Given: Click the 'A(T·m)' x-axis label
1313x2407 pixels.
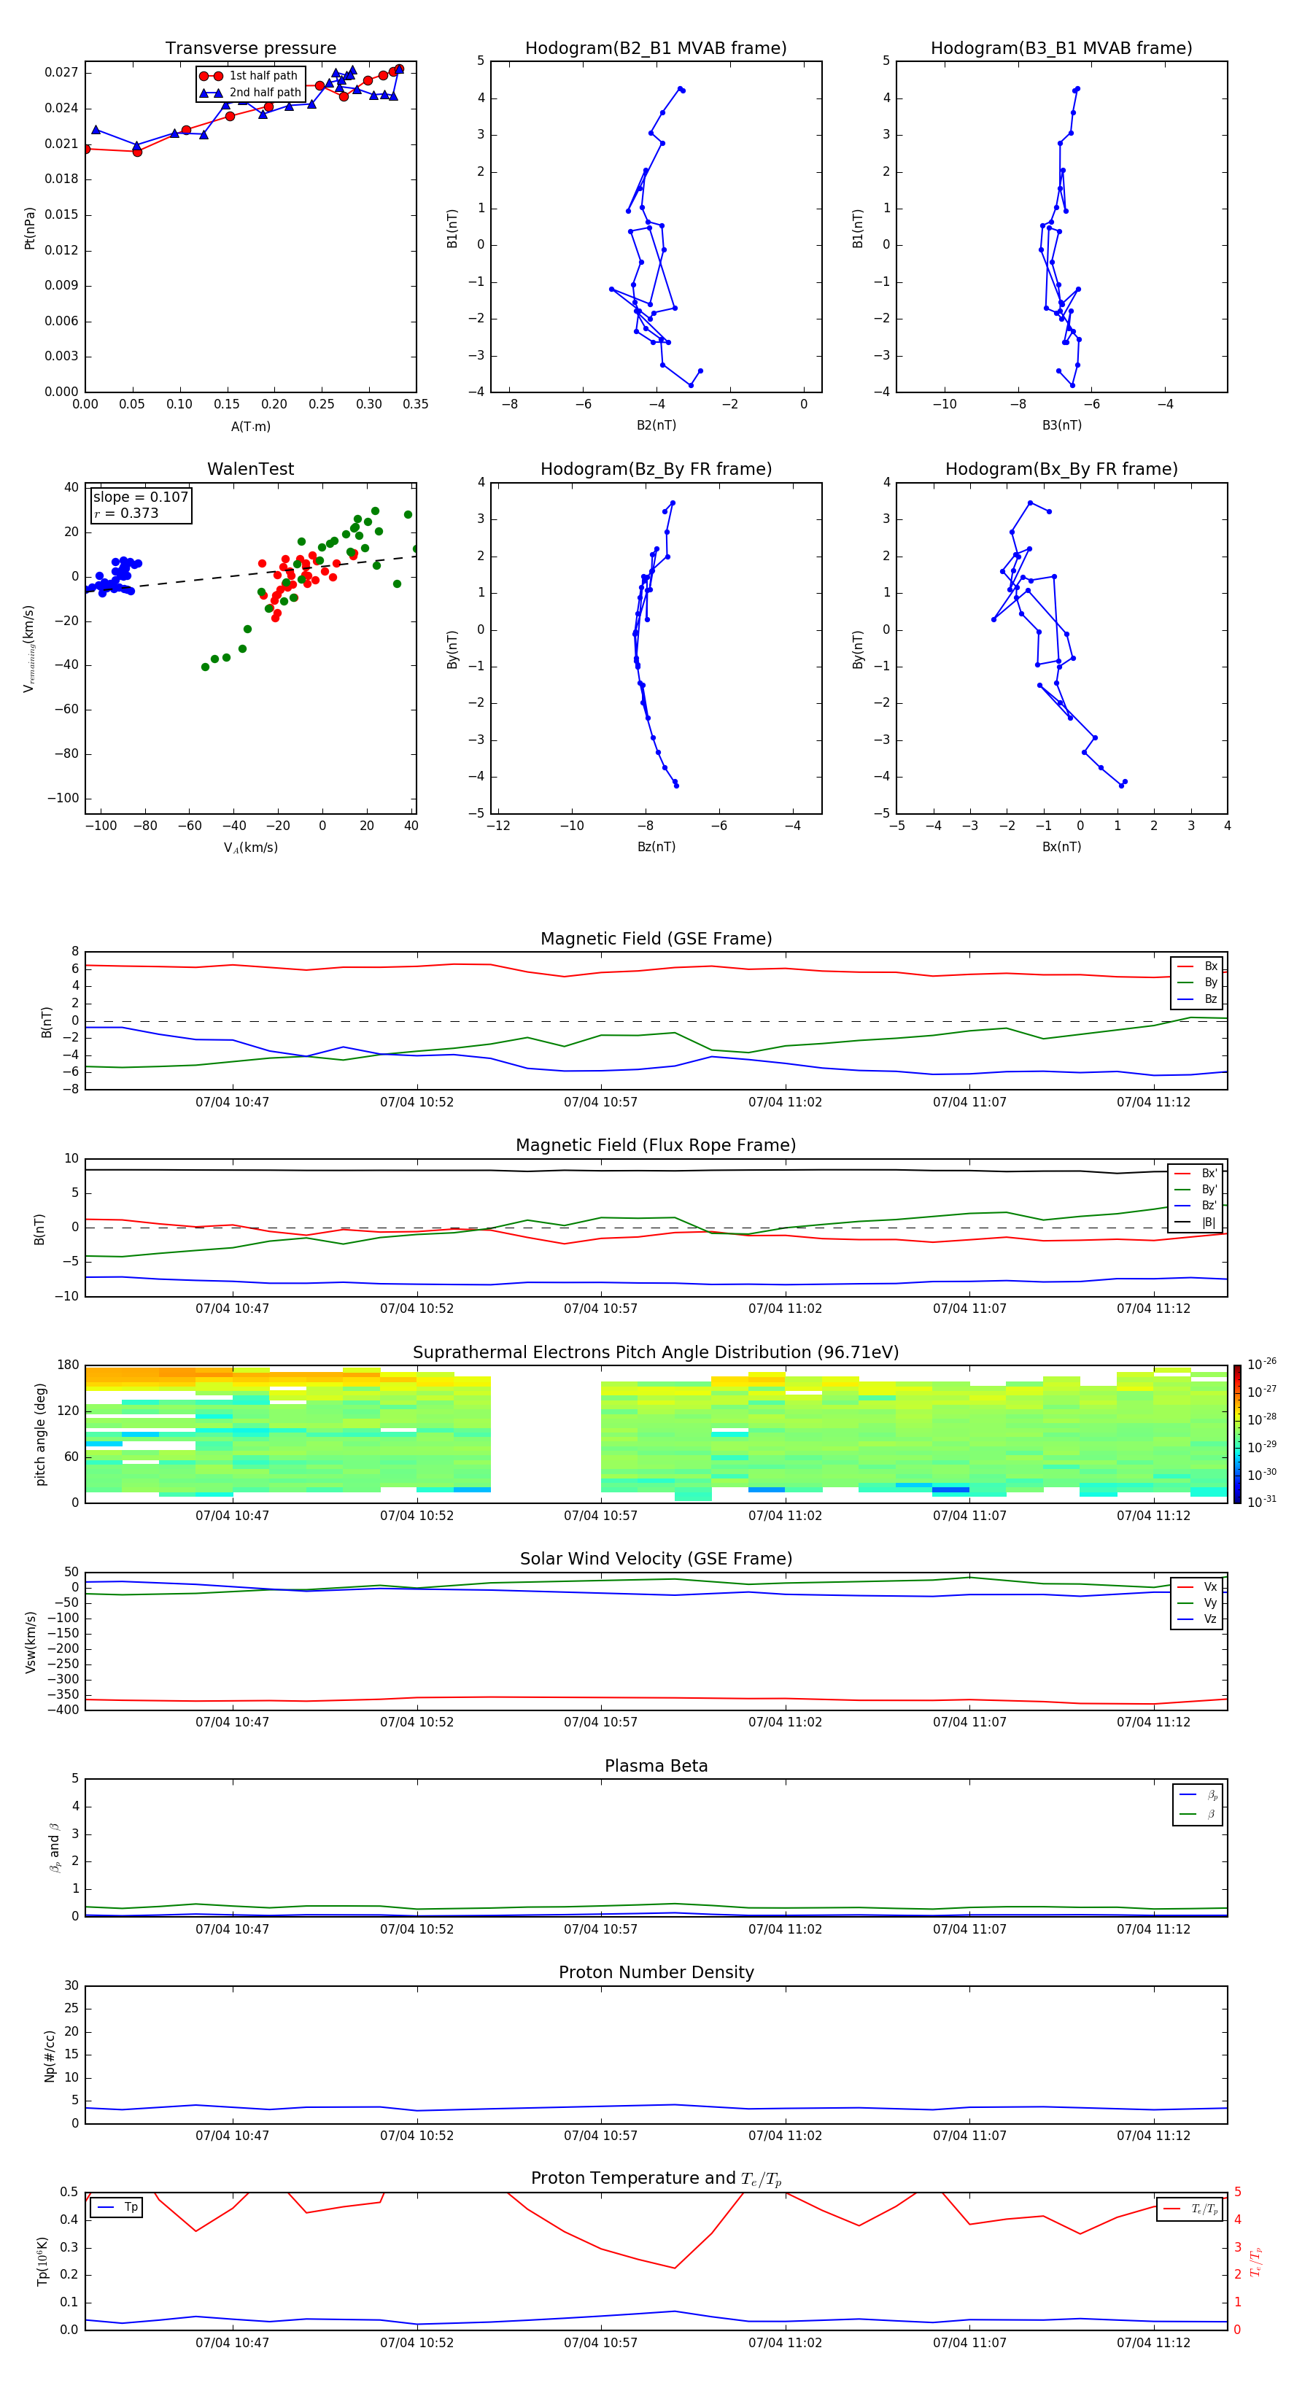Looking at the screenshot, I should point(250,427).
